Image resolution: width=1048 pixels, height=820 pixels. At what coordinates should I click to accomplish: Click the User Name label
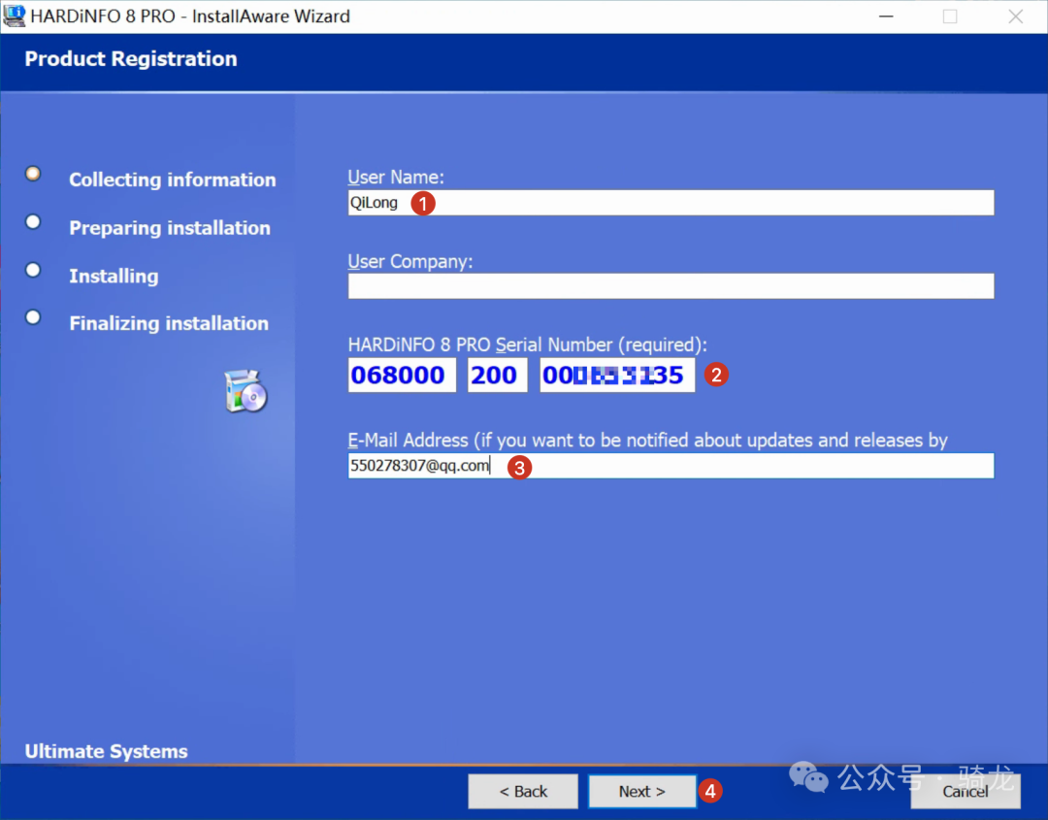click(396, 177)
